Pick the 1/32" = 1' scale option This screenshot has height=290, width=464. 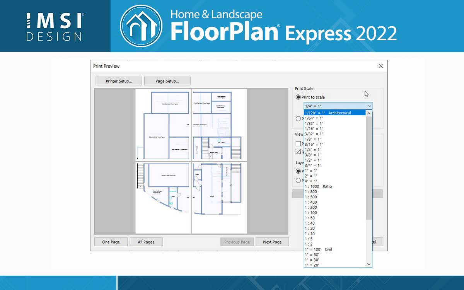335,123
